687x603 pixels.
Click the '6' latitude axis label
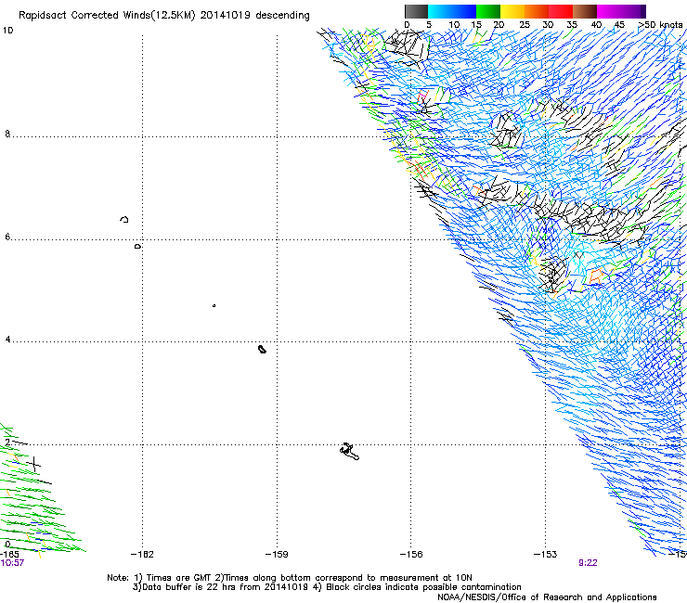(x=7, y=237)
